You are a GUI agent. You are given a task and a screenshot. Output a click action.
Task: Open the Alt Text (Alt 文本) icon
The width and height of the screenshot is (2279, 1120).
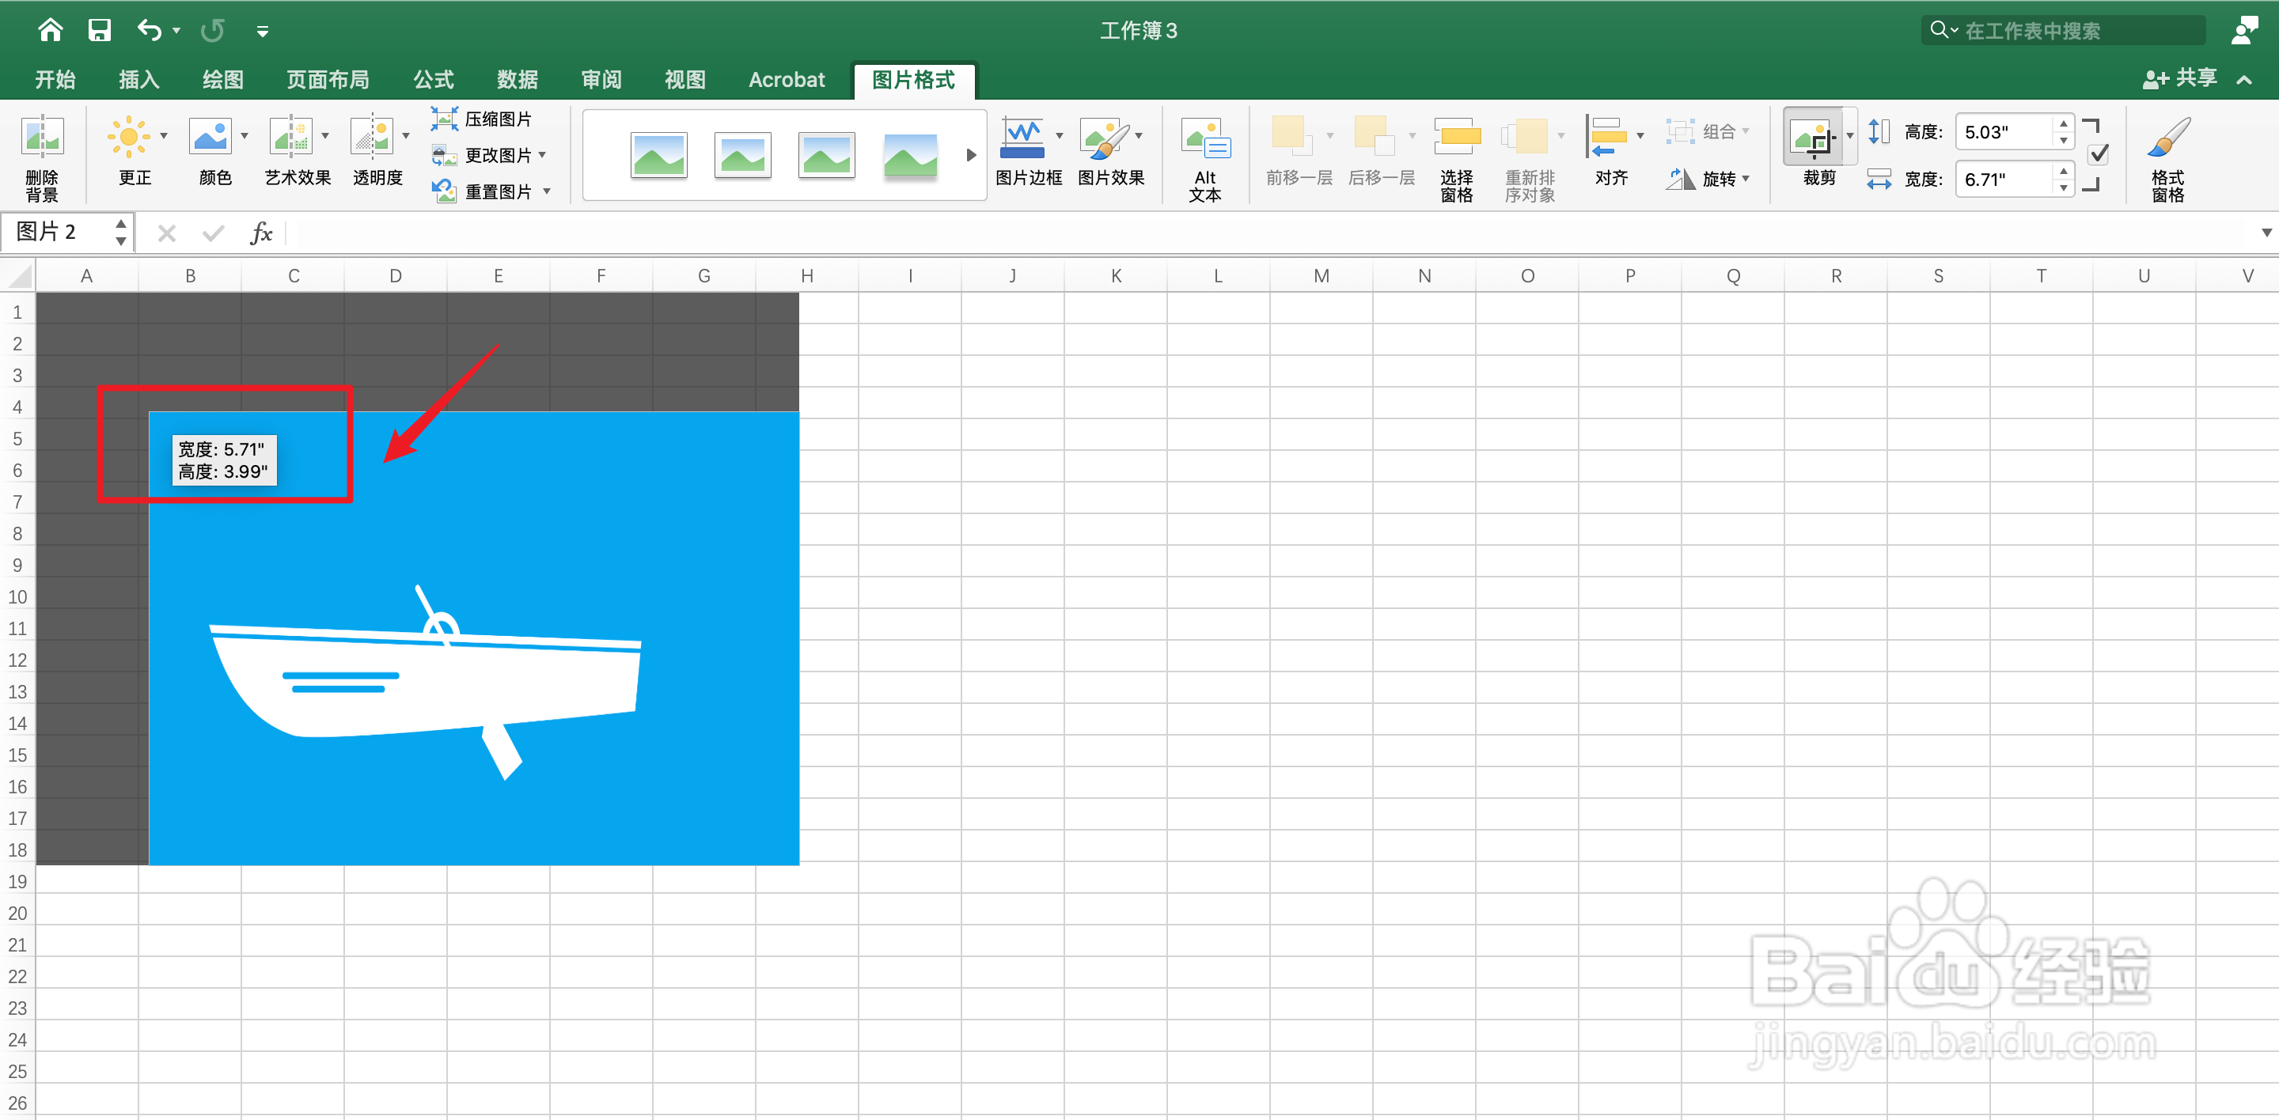click(1204, 138)
